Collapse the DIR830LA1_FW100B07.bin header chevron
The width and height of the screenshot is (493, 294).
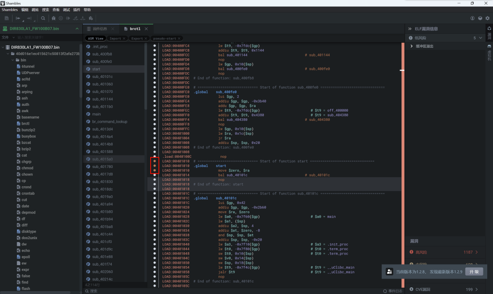pyautogui.click(x=76, y=29)
